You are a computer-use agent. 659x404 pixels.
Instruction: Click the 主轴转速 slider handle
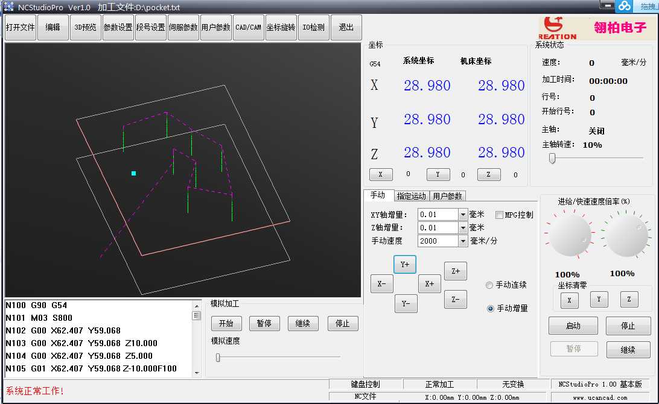click(552, 159)
